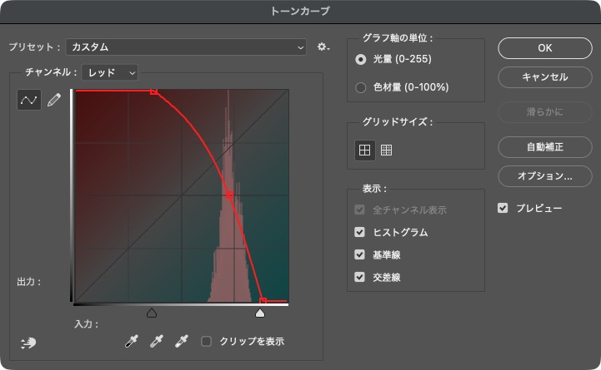The height and width of the screenshot is (370, 601).
Task: Activate the on-image adjustment hand tool
Action: [28, 343]
